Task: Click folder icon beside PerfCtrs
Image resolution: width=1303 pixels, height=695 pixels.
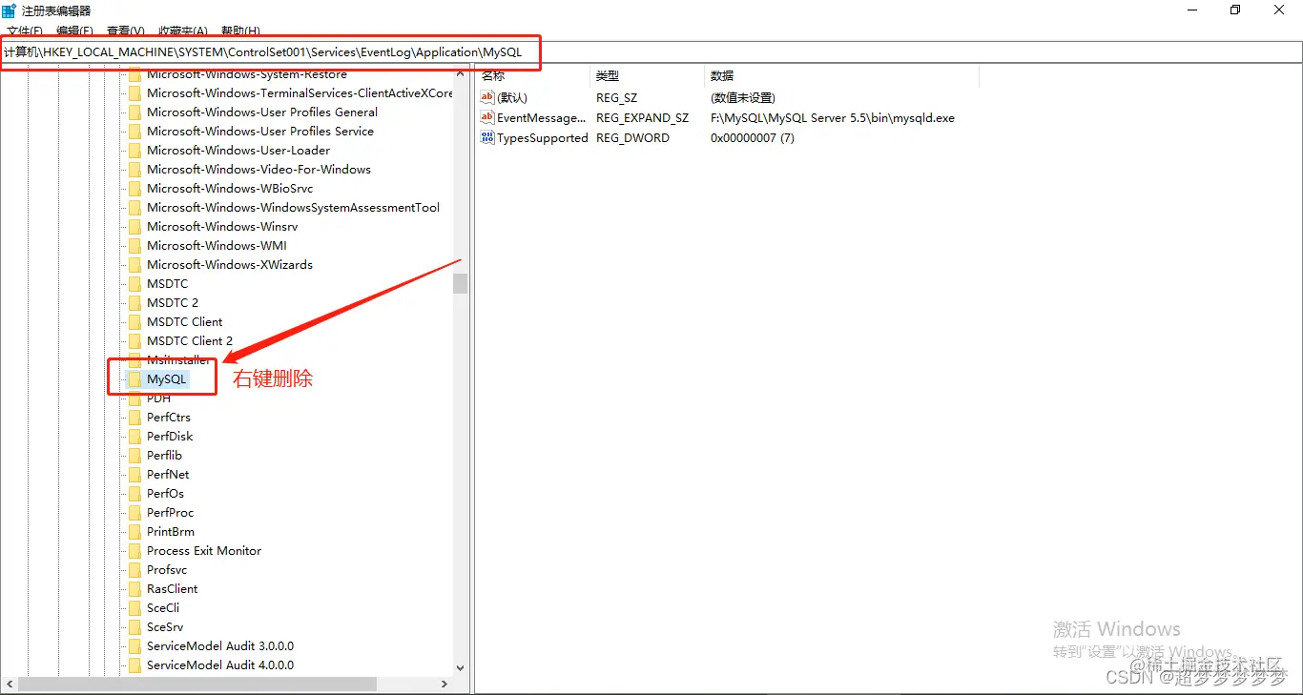Action: pos(134,418)
